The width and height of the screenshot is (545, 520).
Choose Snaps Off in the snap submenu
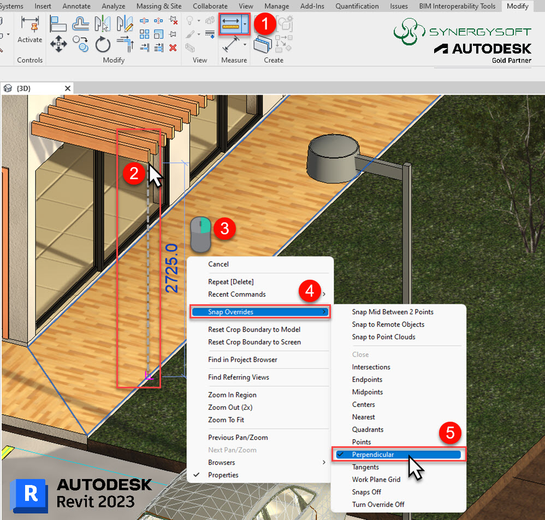pos(366,492)
